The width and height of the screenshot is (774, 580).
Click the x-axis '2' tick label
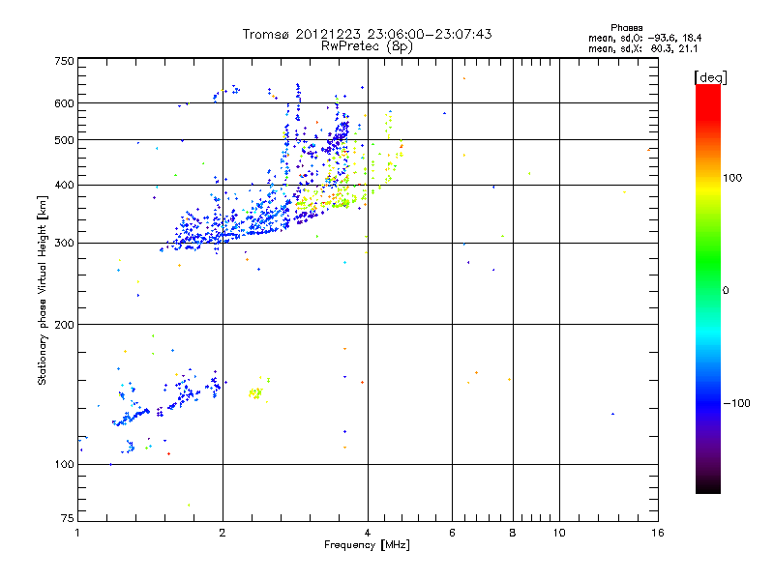(x=223, y=534)
